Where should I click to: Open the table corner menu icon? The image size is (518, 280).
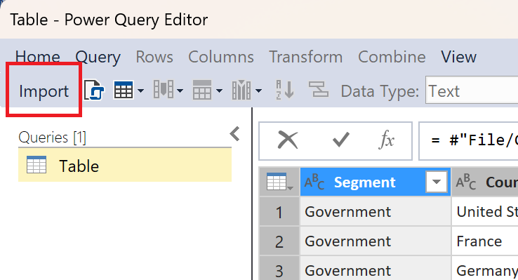(x=279, y=182)
